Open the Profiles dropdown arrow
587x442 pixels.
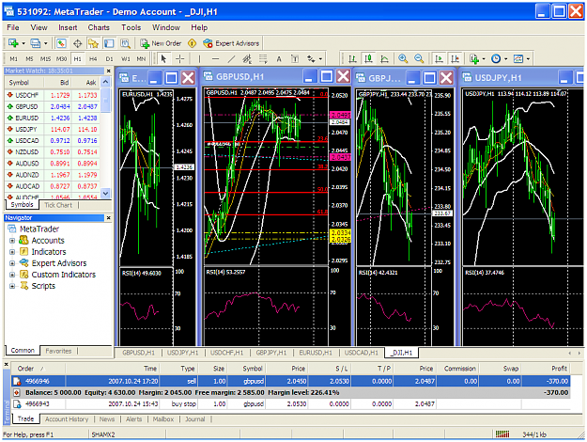(x=45, y=43)
